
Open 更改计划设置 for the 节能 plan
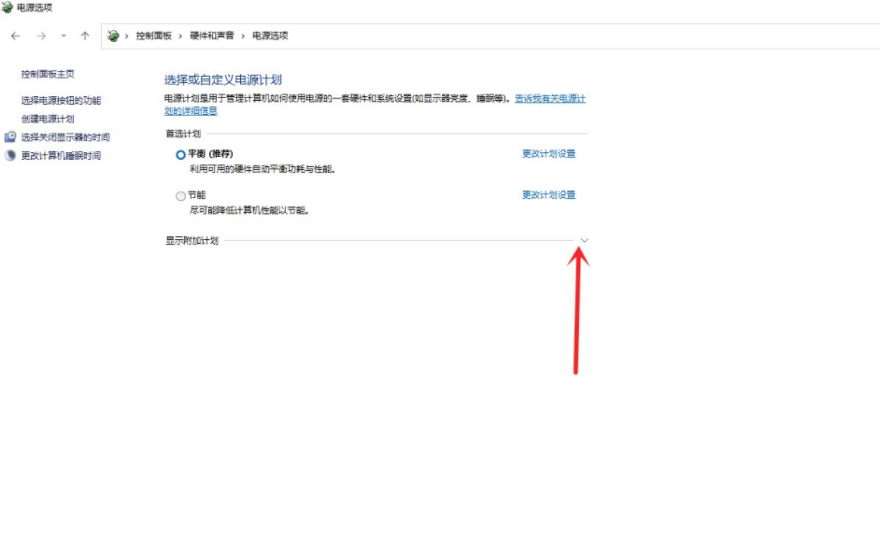coord(548,195)
